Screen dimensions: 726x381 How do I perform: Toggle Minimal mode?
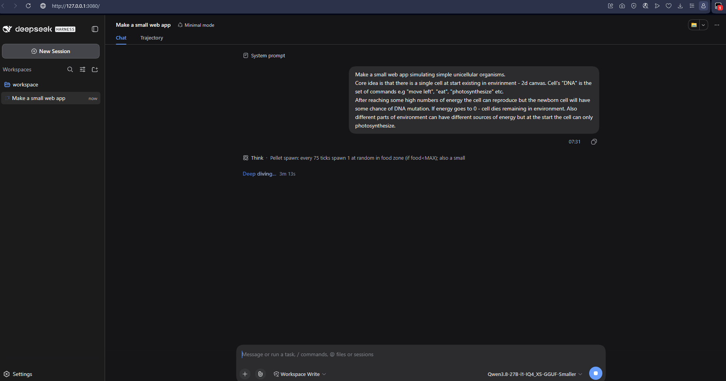point(196,25)
